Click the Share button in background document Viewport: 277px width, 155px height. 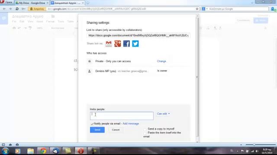coord(261,20)
